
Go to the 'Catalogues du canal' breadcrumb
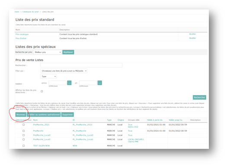[x=30, y=12]
